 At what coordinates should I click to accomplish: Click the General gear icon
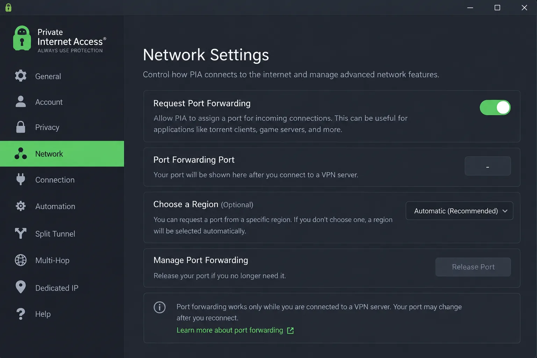click(x=21, y=76)
